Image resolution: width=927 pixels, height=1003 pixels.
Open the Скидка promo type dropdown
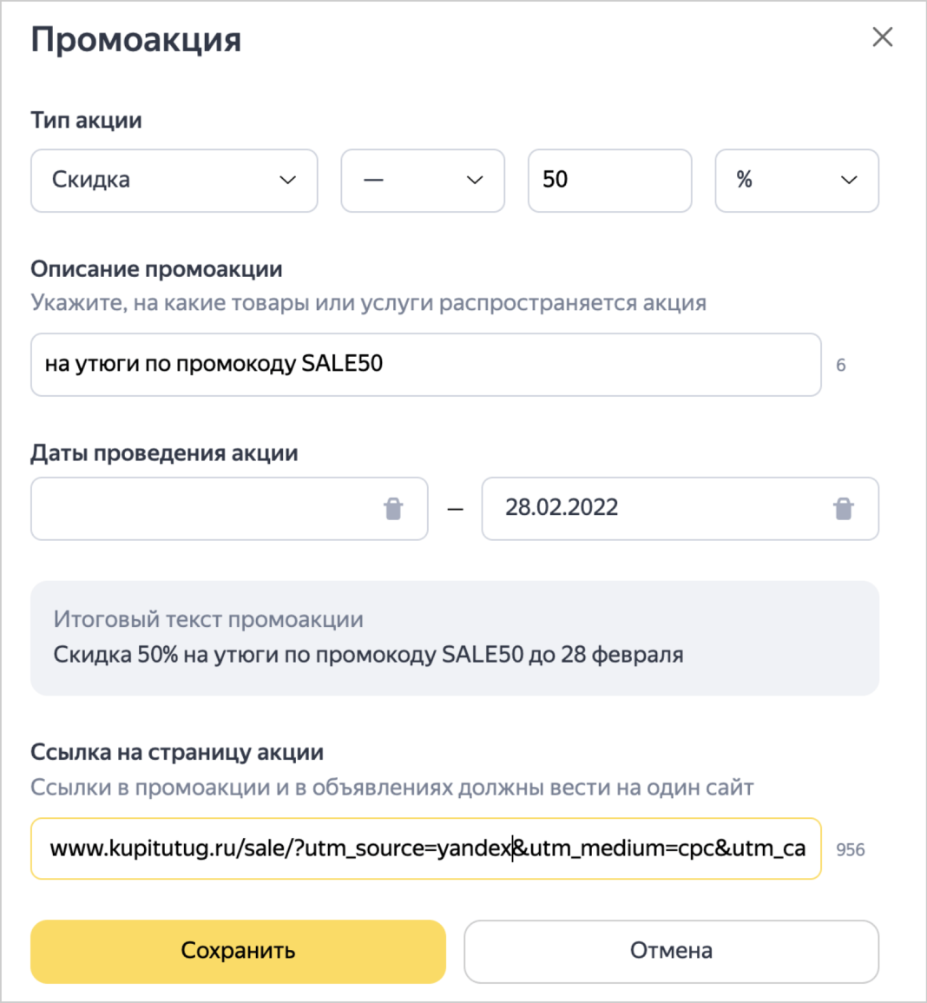click(x=174, y=181)
